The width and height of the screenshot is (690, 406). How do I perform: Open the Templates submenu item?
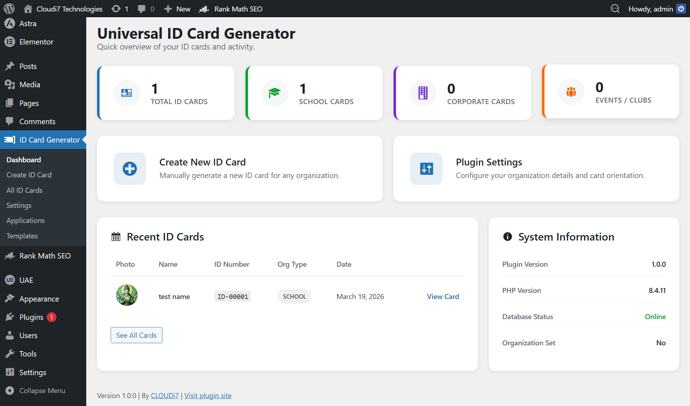pyautogui.click(x=22, y=236)
